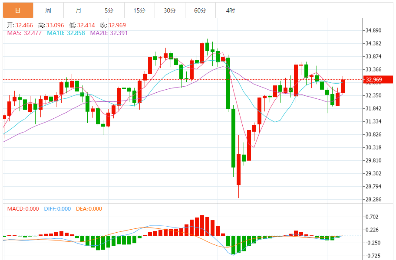Viewport: 396px width, 260px height.
Task: Click the 32.350 price axis label
Action: point(373,95)
